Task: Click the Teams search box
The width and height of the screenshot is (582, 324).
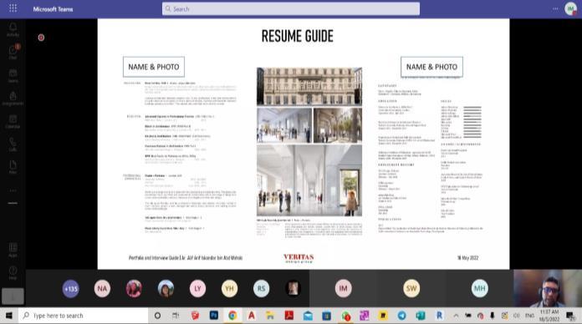Action: tap(291, 9)
